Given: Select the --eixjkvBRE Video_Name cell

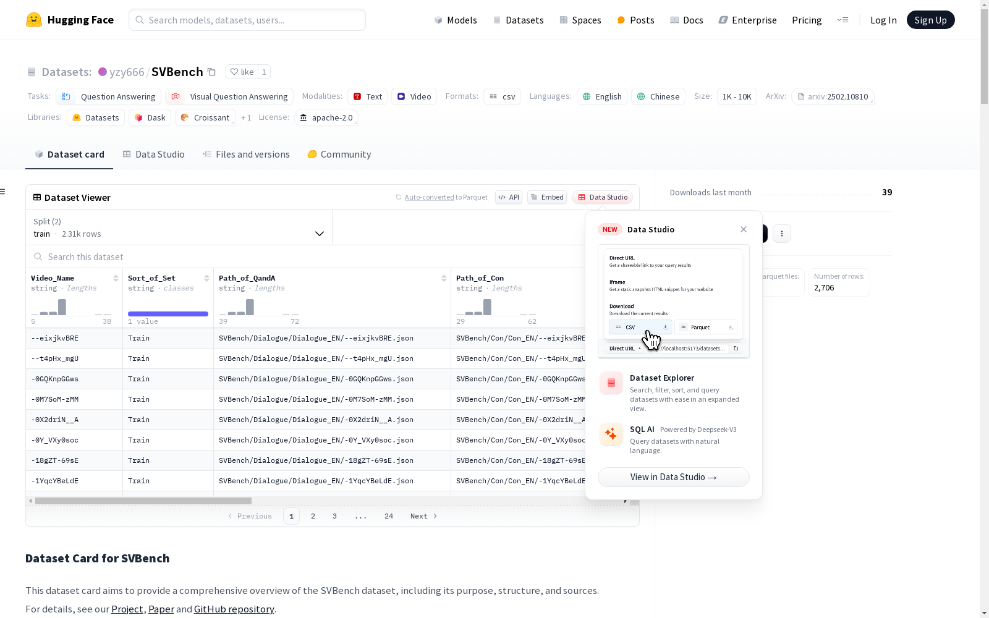Looking at the screenshot, I should click(x=74, y=338).
